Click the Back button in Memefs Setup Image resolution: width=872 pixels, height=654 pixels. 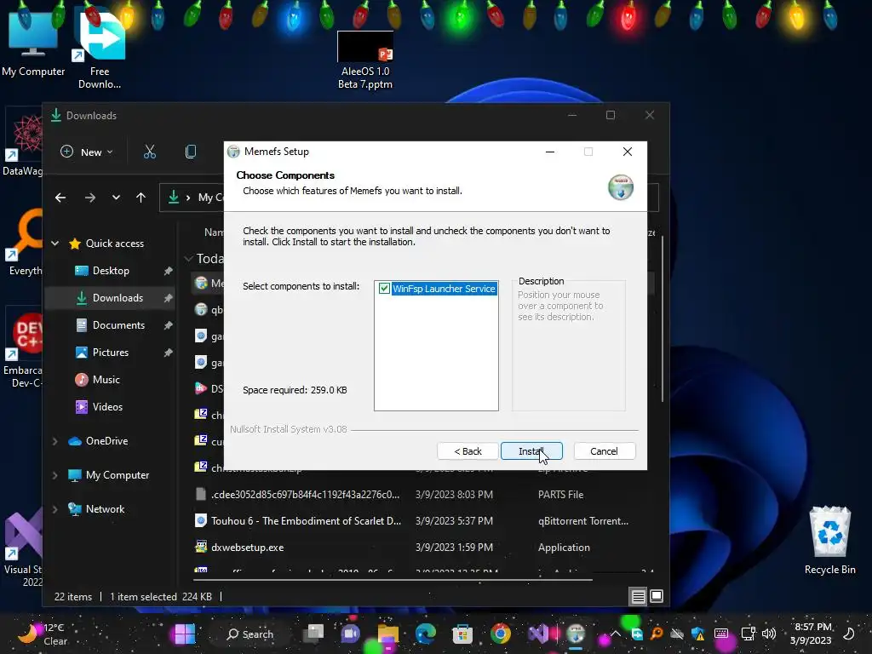pos(468,451)
